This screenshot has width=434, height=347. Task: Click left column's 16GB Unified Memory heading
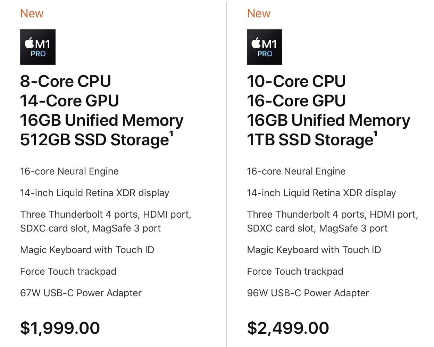[101, 120]
